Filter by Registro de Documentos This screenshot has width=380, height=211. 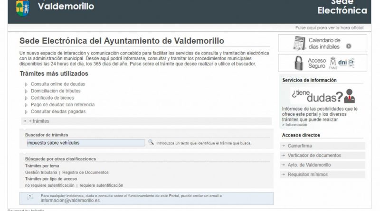[x=85, y=173]
